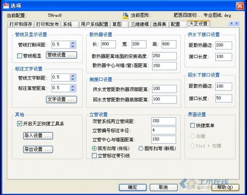Screen dimensions: 247x195
Task: Open the 配置 tab
Action: point(178,24)
